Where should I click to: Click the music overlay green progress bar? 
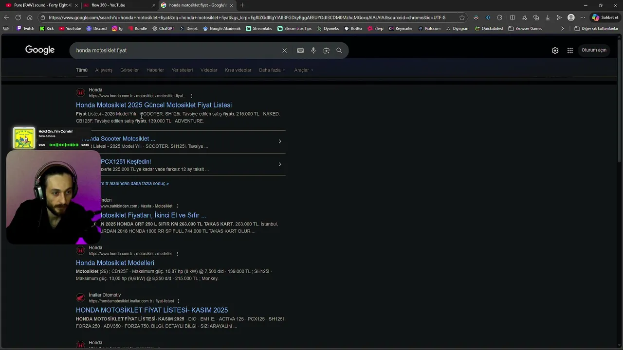tap(64, 145)
